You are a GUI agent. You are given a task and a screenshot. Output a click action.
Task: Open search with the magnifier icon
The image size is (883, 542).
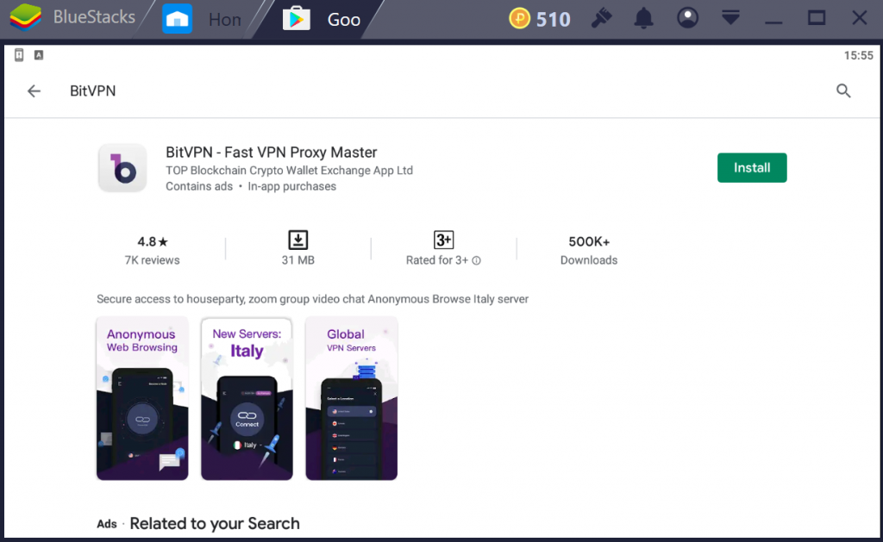843,91
